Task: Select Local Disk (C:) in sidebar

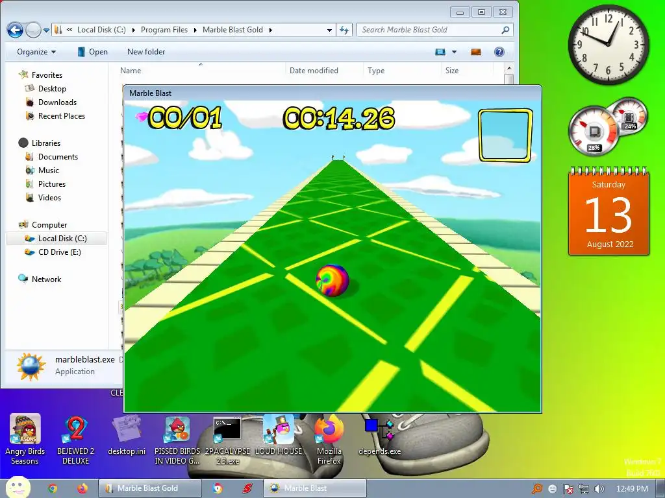Action: pyautogui.click(x=56, y=239)
